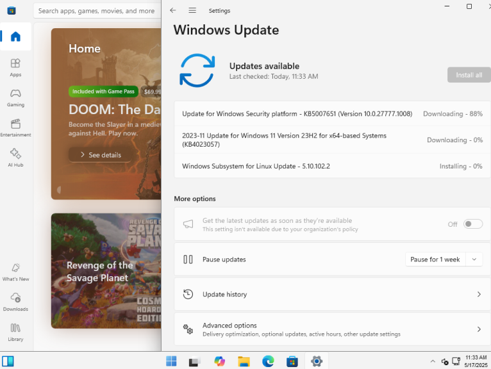Screen dimensions: 491x369
Task: Open the Revenge of the Savage Planet card
Action: 106,271
